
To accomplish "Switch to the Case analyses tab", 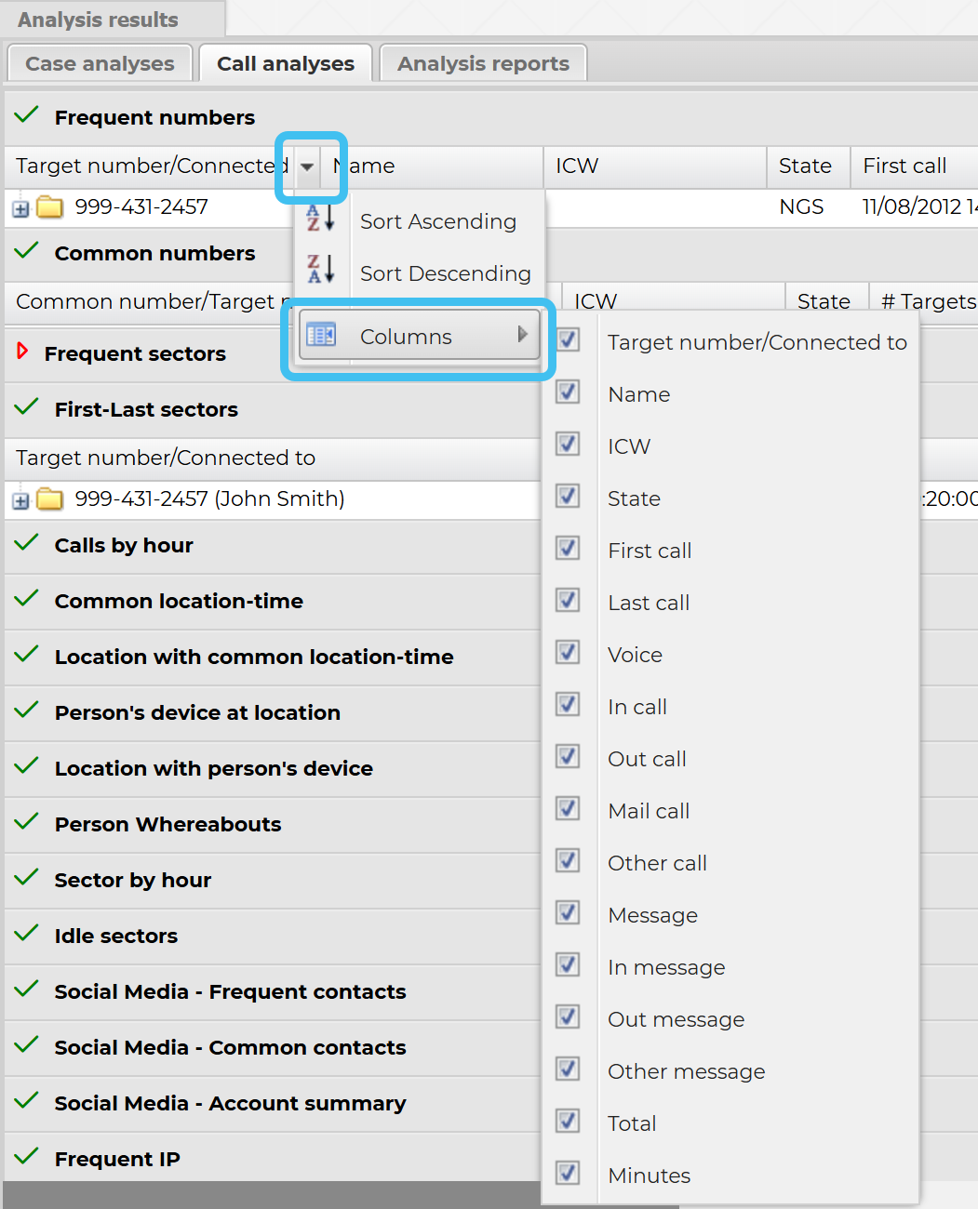I will click(x=100, y=63).
